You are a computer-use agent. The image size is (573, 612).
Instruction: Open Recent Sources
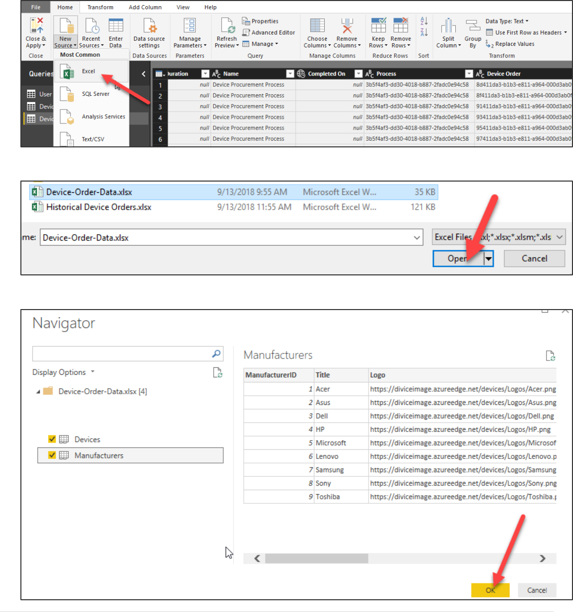point(91,33)
